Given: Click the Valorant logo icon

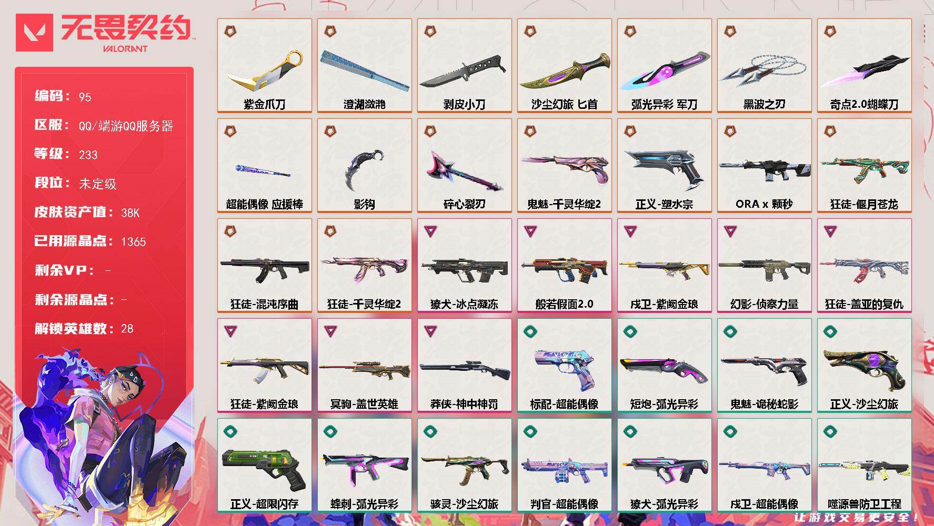Looking at the screenshot, I should [35, 32].
